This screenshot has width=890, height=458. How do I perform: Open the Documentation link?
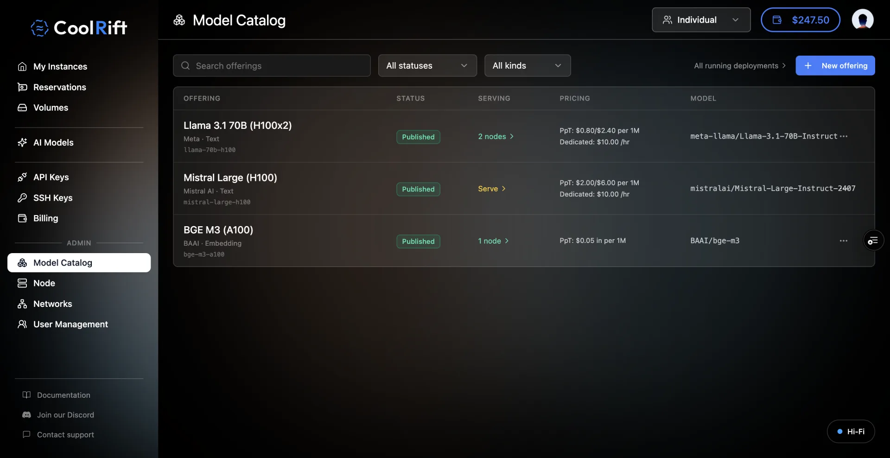click(x=64, y=395)
